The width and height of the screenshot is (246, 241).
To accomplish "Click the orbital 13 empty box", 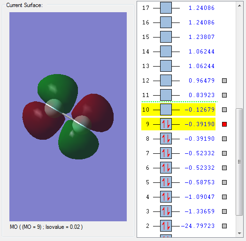I will point(166,66).
